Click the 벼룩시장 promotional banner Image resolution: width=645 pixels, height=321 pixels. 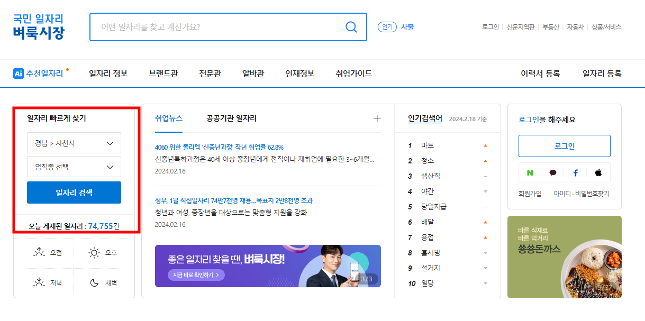click(x=268, y=266)
